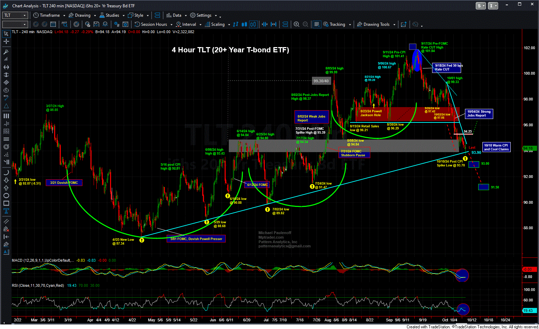Image resolution: width=539 pixels, height=329 pixels.
Task: Click the save chart floppy icon
Action: point(96,24)
